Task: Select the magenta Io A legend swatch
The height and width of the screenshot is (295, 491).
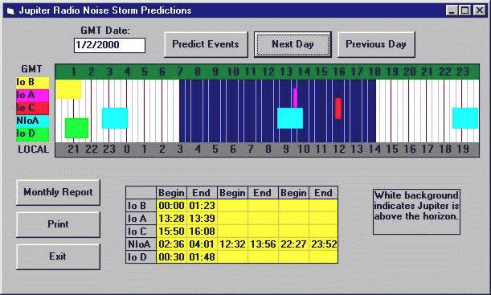Action: tap(33, 96)
